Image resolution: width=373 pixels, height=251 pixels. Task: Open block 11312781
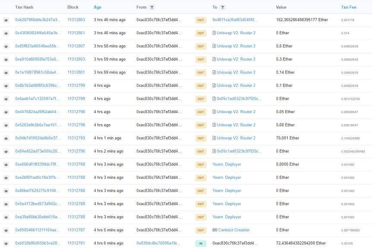click(x=76, y=243)
